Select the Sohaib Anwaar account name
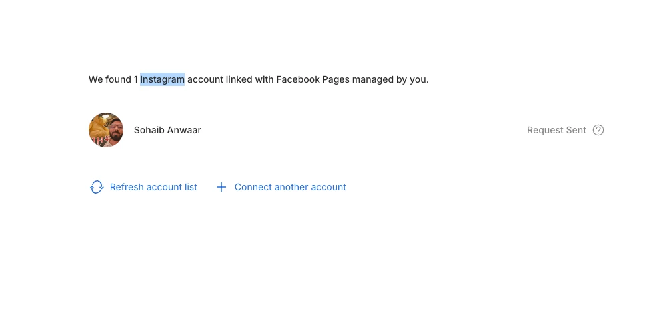This screenshot has width=647, height=313. pyautogui.click(x=167, y=130)
